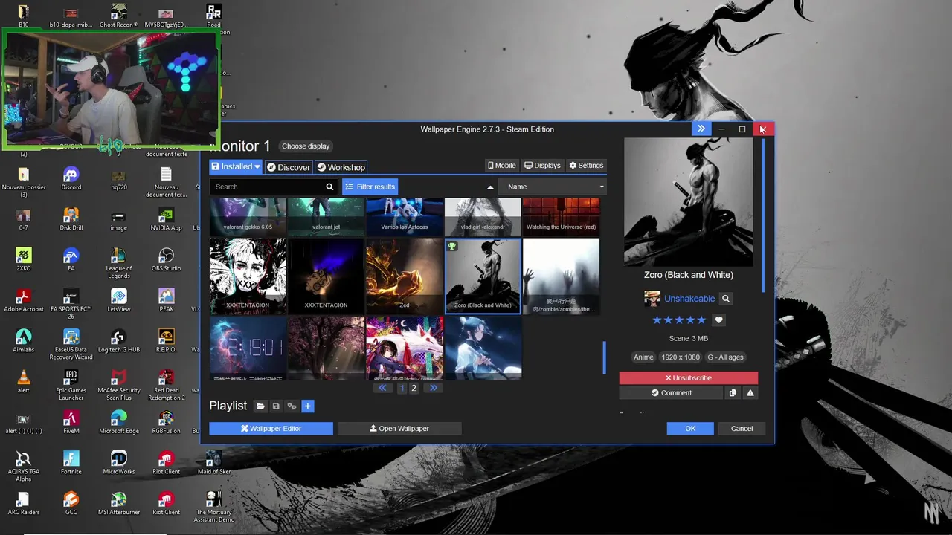Open Logitech G HUB shortcut
This screenshot has width=952, height=535.
pyautogui.click(x=119, y=341)
